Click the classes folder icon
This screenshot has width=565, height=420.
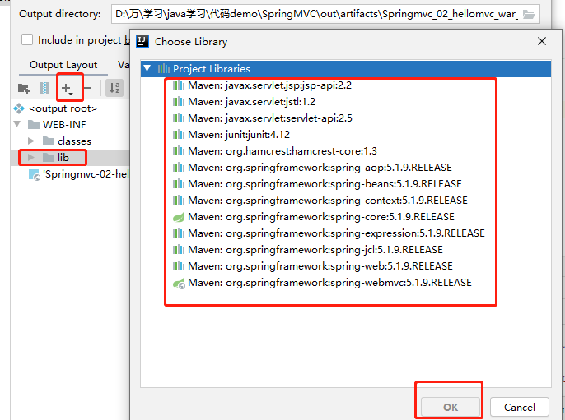pyautogui.click(x=49, y=141)
